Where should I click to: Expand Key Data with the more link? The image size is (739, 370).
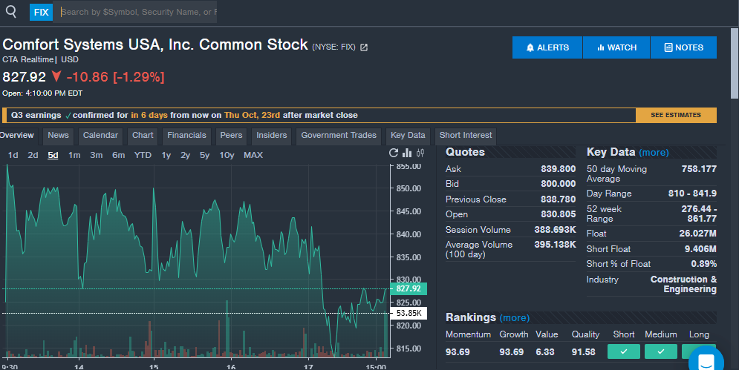pyautogui.click(x=654, y=153)
